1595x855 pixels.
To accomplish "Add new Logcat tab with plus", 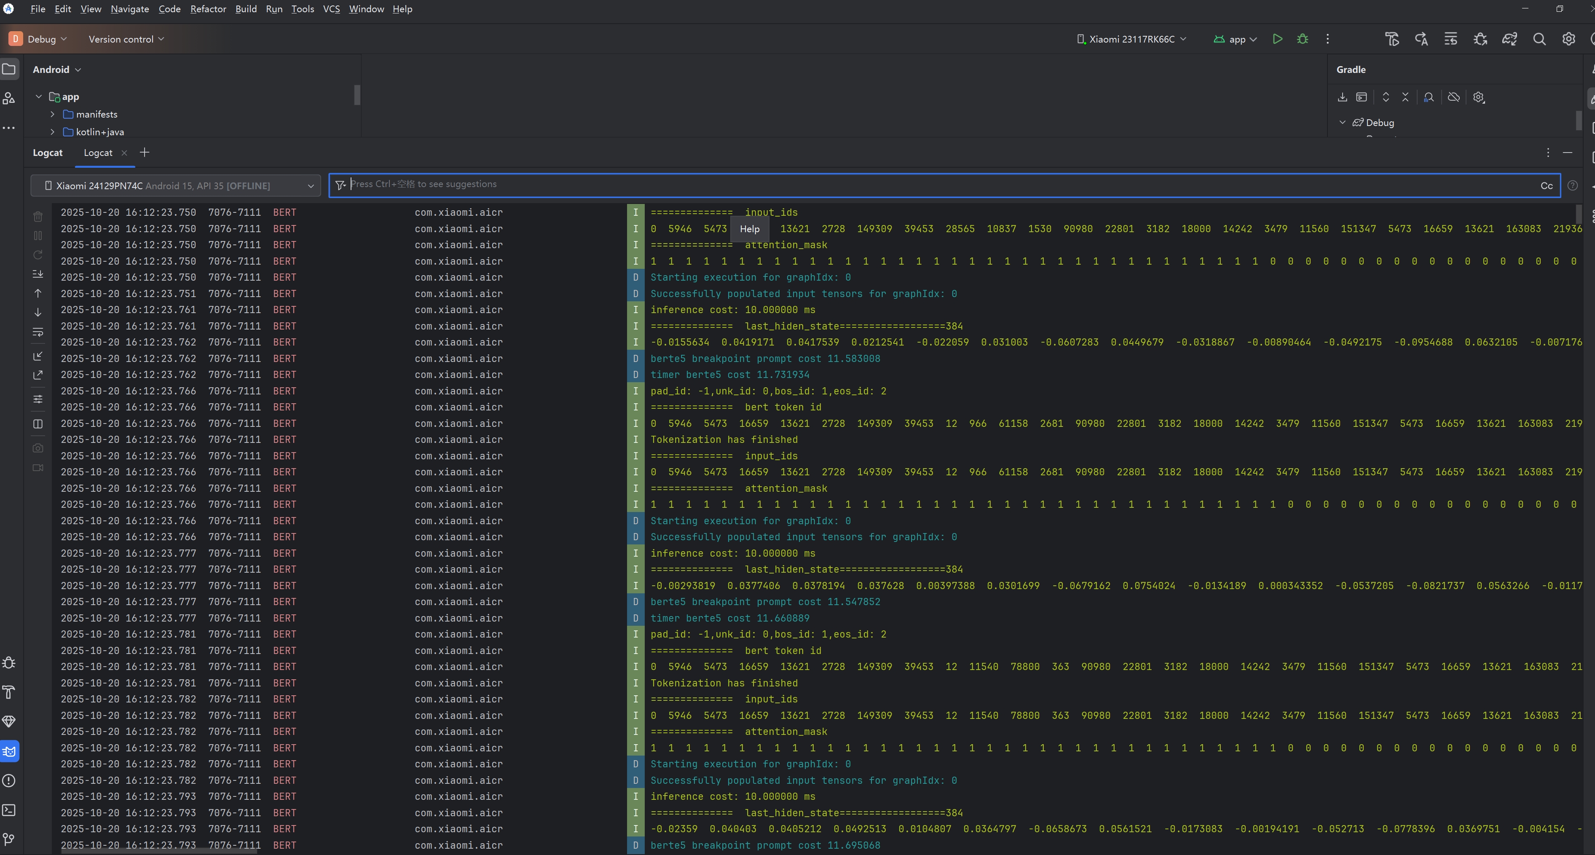I will pyautogui.click(x=144, y=152).
